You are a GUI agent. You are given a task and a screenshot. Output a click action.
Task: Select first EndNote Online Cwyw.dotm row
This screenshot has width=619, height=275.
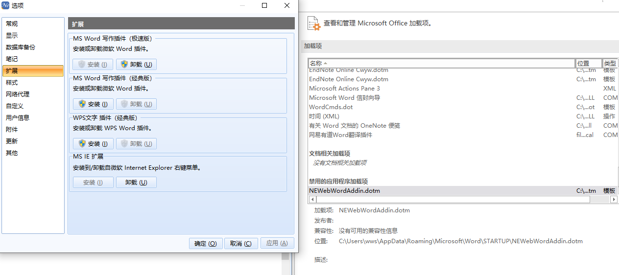click(462, 70)
